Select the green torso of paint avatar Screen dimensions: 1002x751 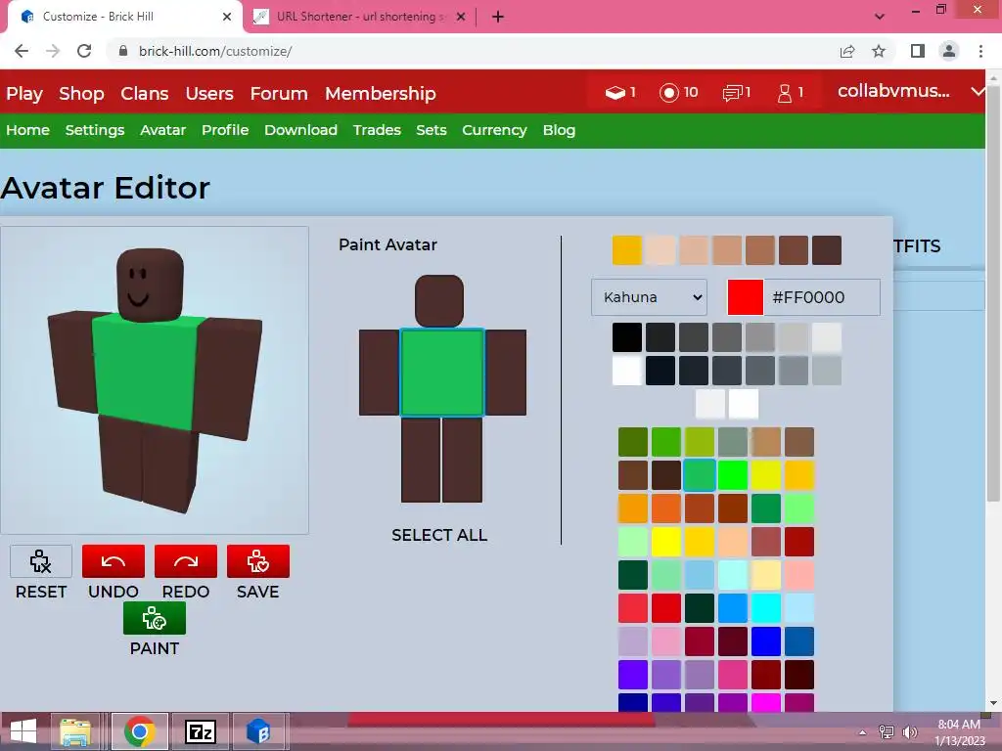coord(441,373)
